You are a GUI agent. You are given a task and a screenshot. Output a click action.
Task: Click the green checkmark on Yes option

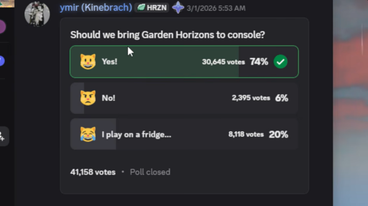[281, 61]
